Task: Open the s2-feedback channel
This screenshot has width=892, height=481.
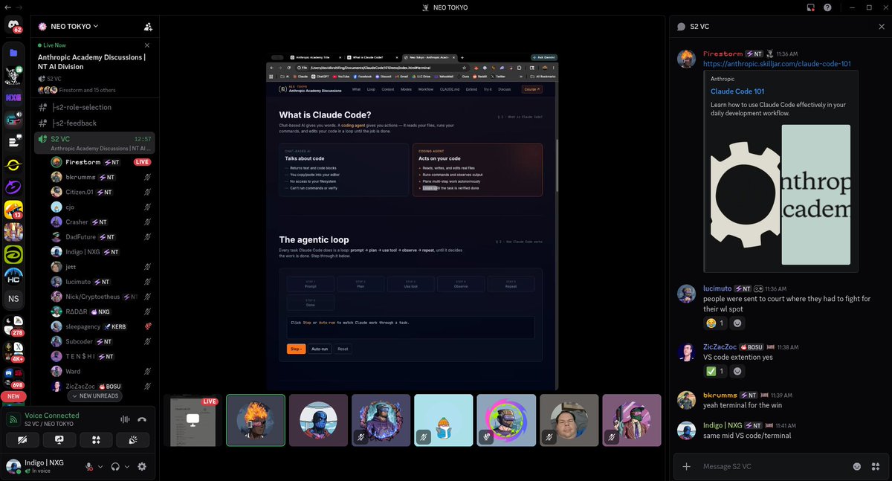Action: [94, 123]
